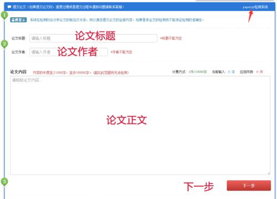Click the 论文标题 title input field
Viewport: 277px width, 199px height.
[x=93, y=38]
